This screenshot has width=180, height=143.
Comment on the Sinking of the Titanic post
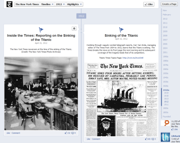(96, 139)
